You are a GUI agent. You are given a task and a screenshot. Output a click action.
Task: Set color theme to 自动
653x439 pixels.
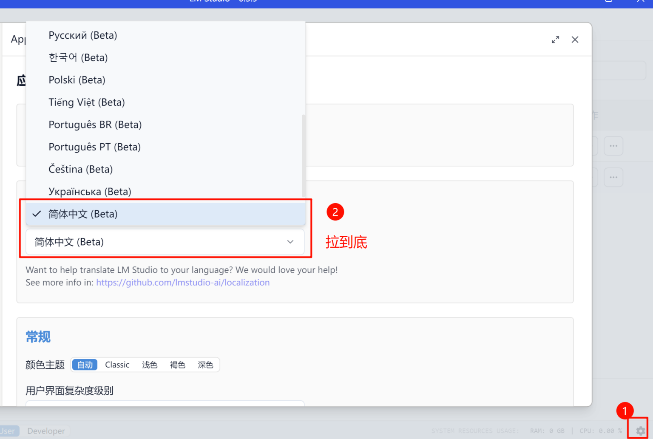coord(85,365)
